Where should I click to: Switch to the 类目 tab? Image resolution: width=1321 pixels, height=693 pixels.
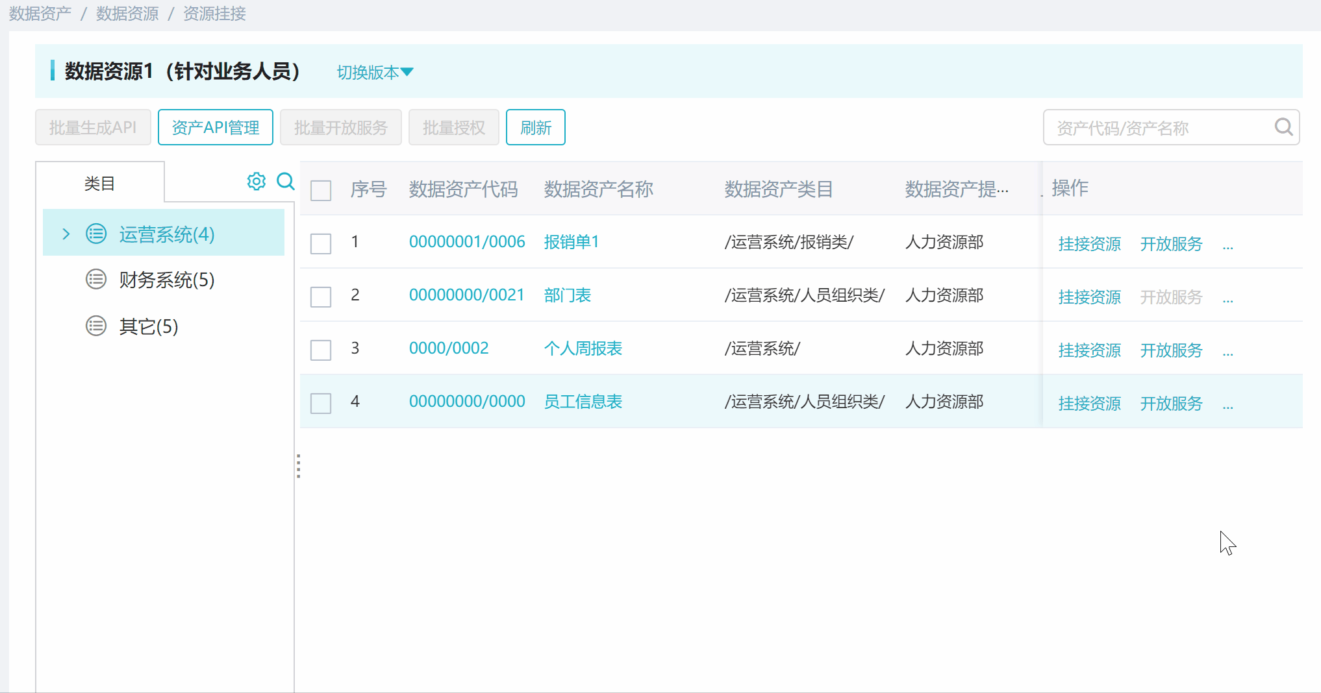tap(99, 184)
